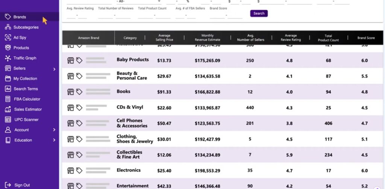Image resolution: width=385 pixels, height=189 pixels.
Task: Click minimum Avg. Review Rating field
Action: click(71, 15)
